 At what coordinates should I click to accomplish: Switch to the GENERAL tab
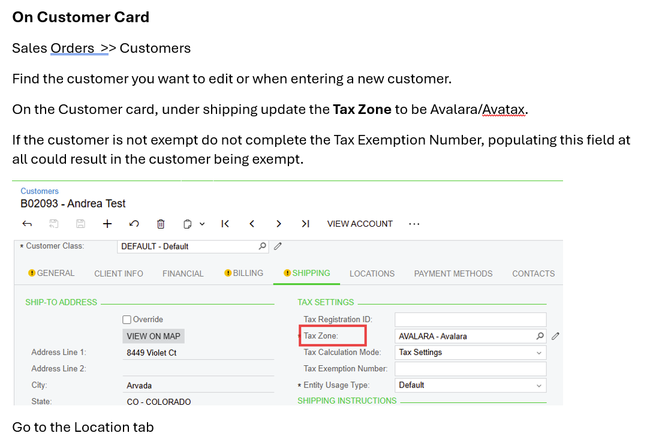click(52, 273)
